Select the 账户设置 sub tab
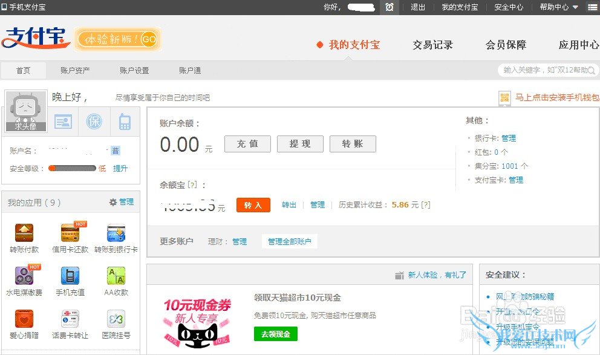This screenshot has width=600, height=355. point(134,70)
